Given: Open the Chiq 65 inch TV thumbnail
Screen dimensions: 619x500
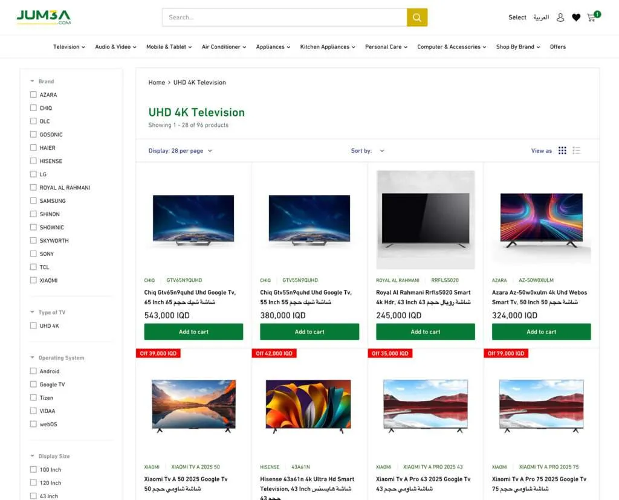Looking at the screenshot, I should click(193, 220).
